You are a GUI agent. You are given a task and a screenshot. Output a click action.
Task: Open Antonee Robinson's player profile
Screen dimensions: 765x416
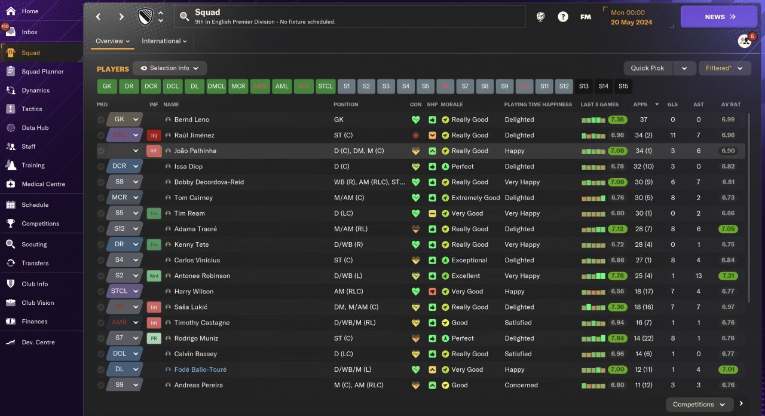click(x=202, y=276)
